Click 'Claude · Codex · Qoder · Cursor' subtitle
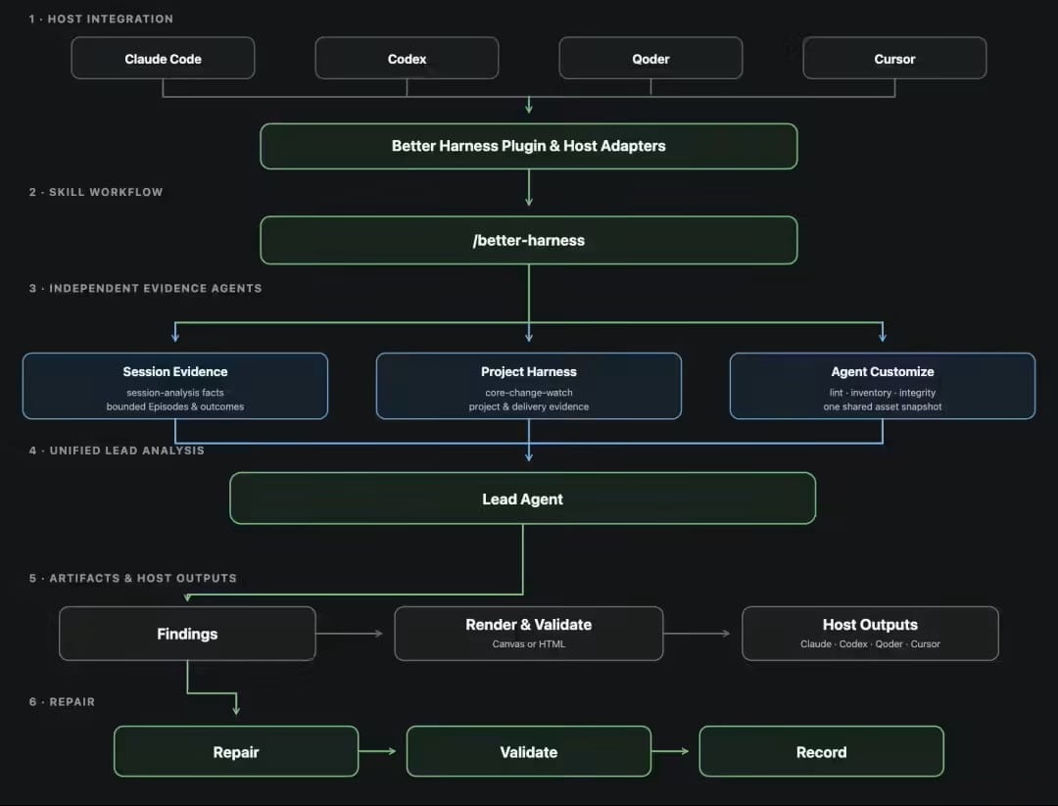Viewport: 1058px width, 806px height. pyautogui.click(x=871, y=644)
